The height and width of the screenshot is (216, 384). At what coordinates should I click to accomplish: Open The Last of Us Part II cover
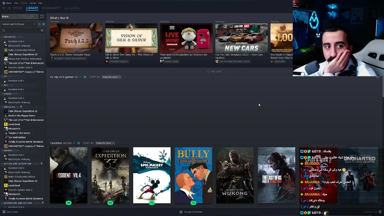(x=276, y=175)
